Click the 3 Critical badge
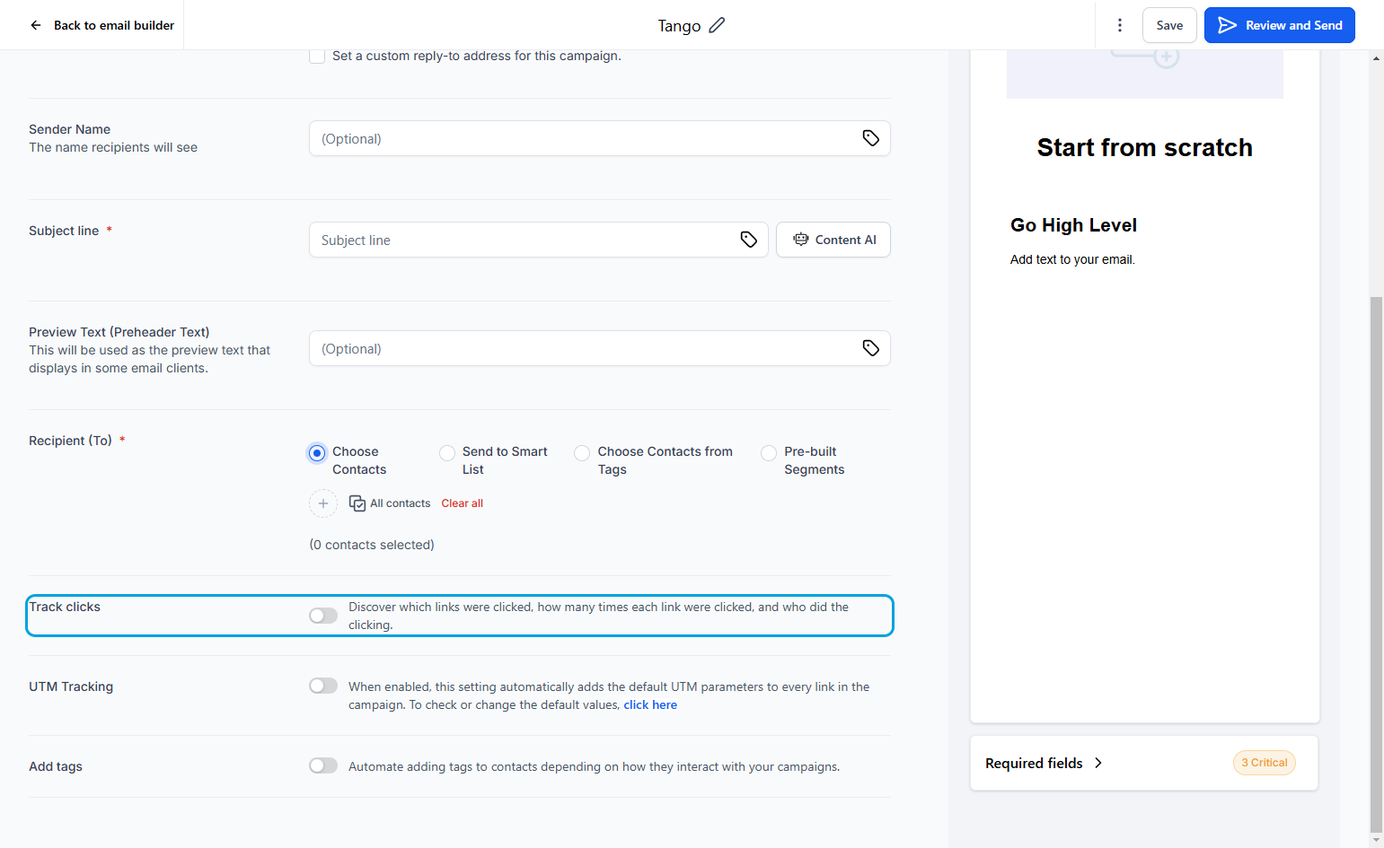Screen dimensions: 1384x848 click(1265, 763)
